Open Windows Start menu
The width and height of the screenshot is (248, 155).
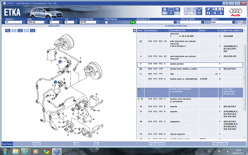(x=5, y=151)
